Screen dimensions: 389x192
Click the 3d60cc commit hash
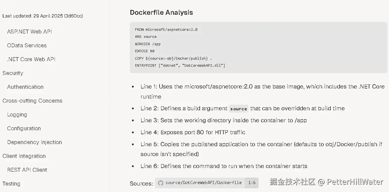tap(74, 16)
